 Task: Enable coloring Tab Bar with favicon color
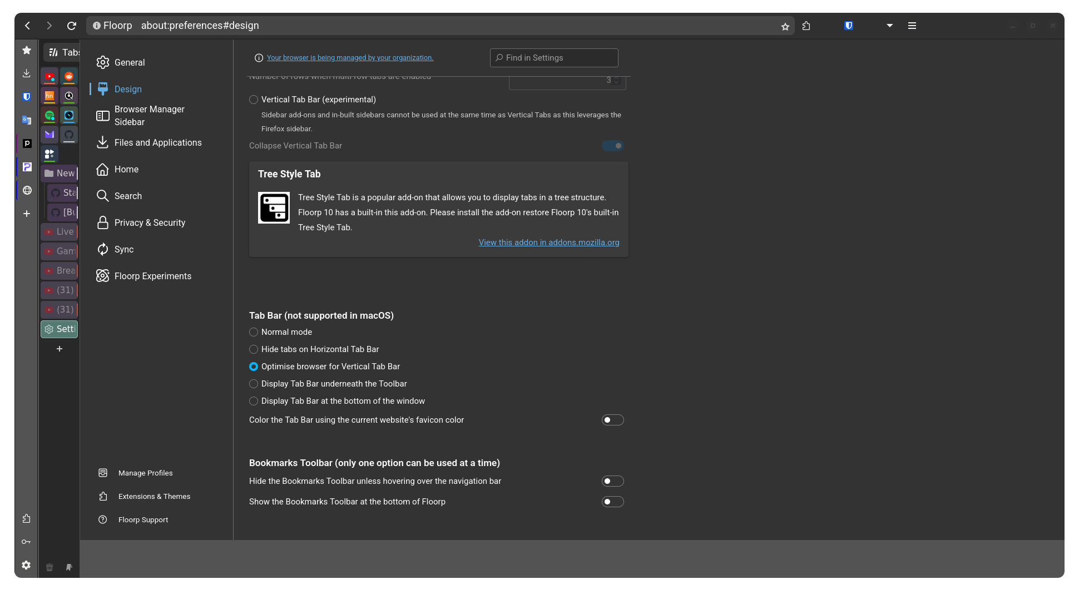pyautogui.click(x=612, y=420)
